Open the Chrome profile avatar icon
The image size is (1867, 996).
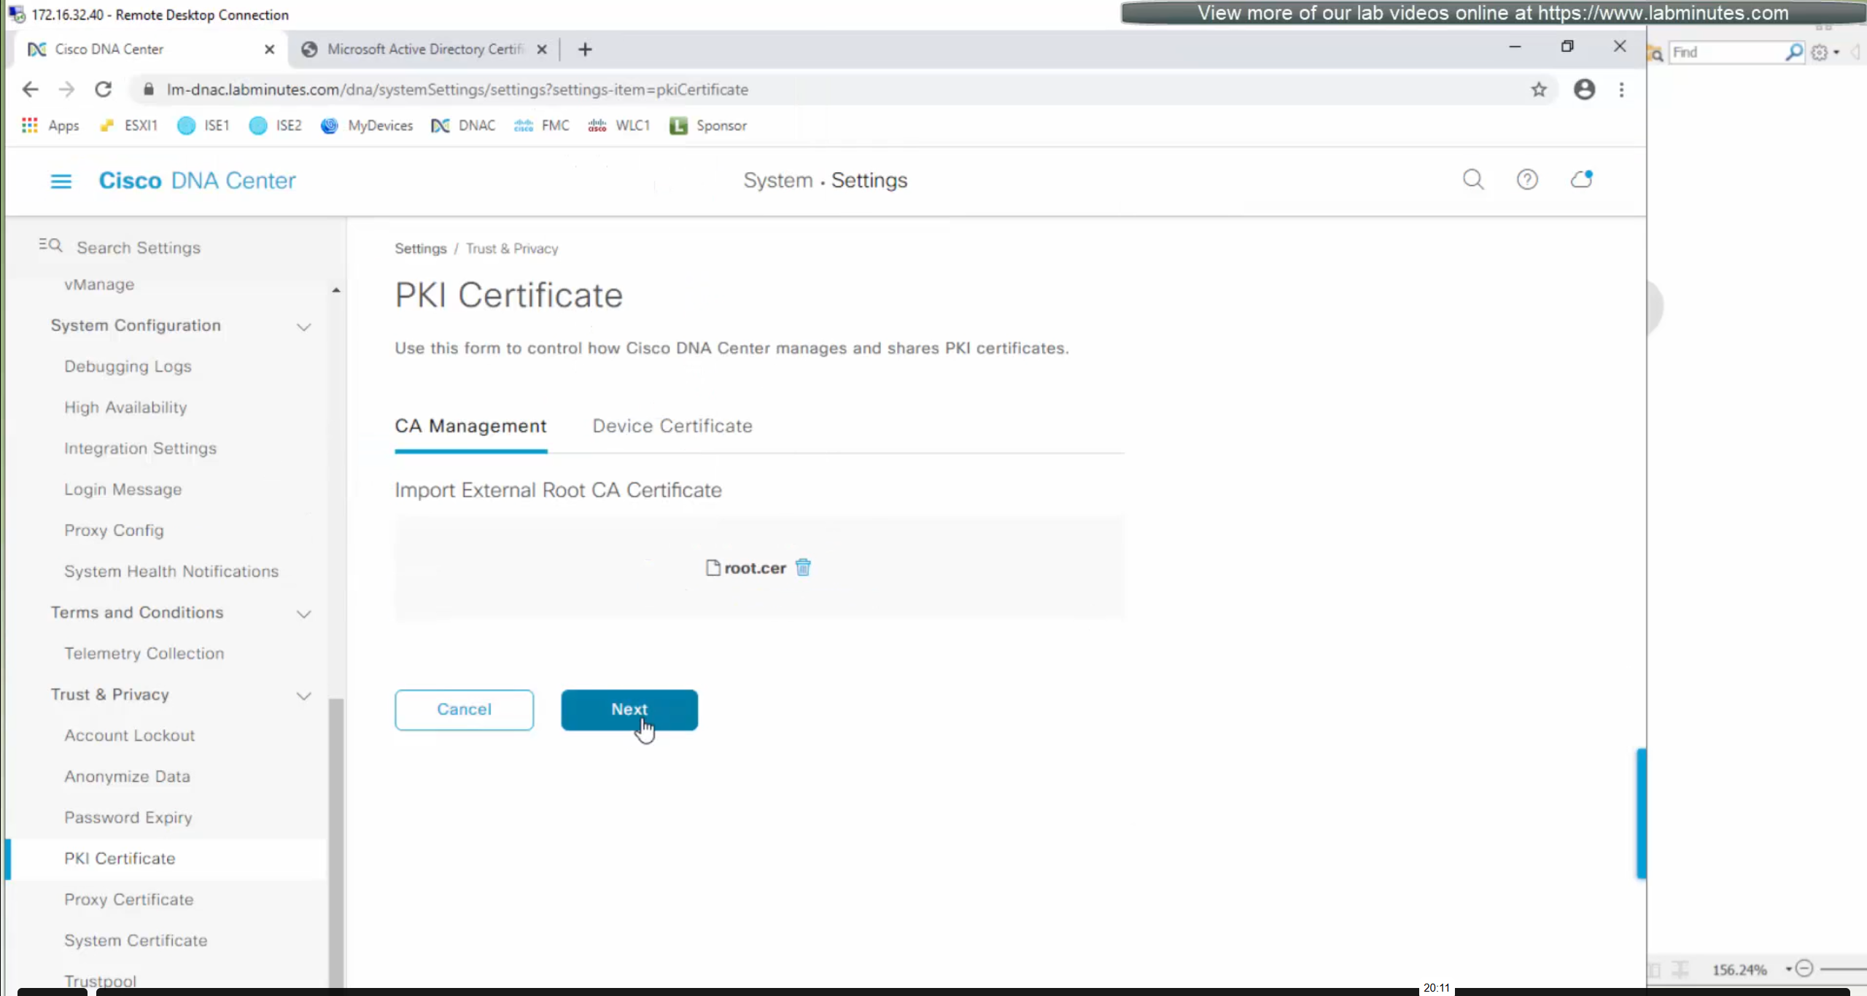[1584, 90]
